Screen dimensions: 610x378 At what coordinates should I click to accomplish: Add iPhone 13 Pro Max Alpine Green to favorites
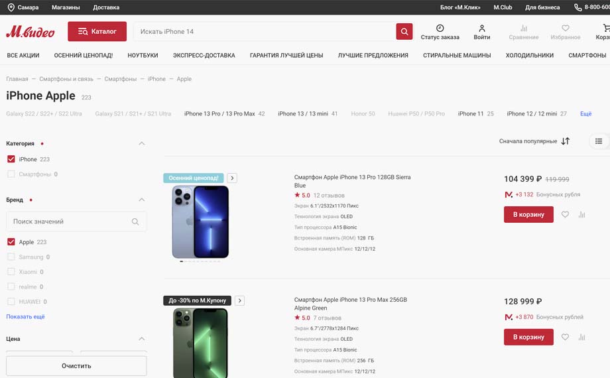pos(565,337)
